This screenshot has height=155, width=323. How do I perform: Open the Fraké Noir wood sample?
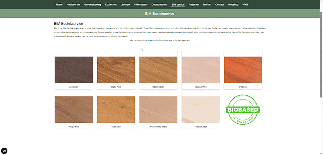(x=116, y=70)
